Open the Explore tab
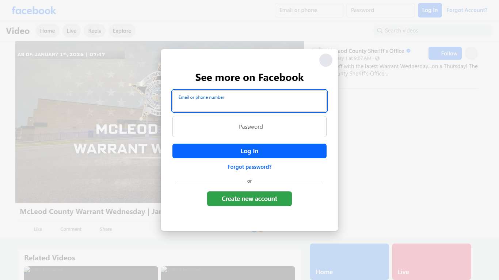The height and width of the screenshot is (280, 499). coord(122,31)
